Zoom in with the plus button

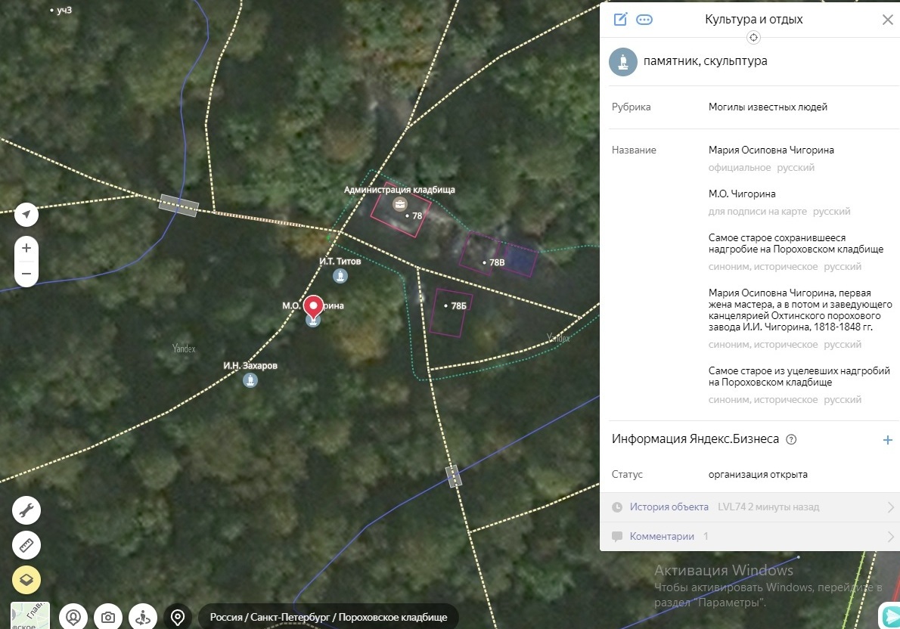26,248
